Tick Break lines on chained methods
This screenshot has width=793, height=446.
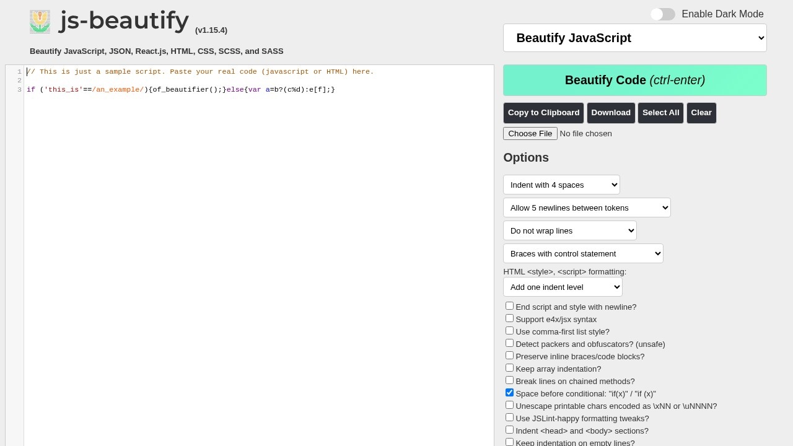tap(509, 380)
